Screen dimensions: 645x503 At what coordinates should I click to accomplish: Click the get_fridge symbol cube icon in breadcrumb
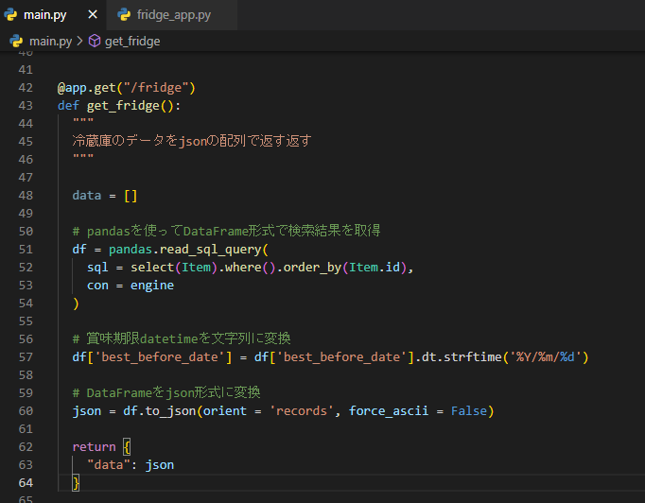(x=95, y=41)
